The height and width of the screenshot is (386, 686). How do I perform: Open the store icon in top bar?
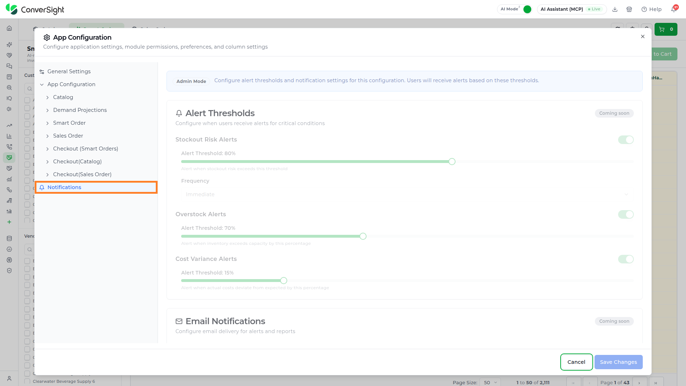pyautogui.click(x=629, y=9)
